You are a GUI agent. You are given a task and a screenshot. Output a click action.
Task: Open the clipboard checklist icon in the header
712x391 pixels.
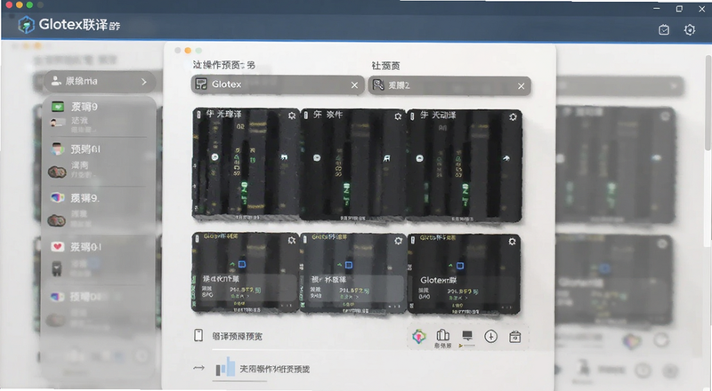coord(664,30)
